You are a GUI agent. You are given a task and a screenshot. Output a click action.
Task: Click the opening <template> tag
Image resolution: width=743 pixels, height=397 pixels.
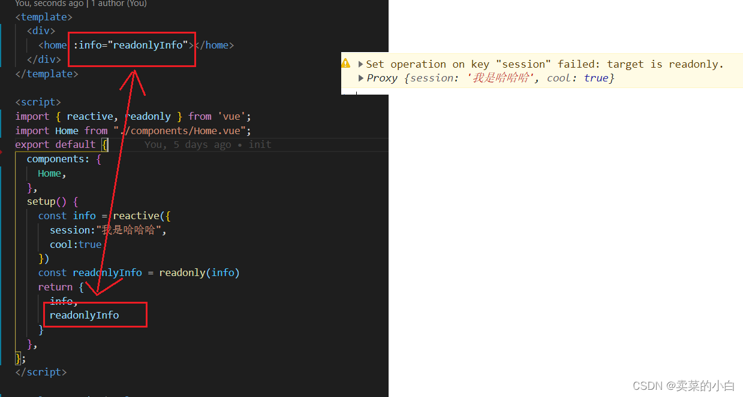44,17
